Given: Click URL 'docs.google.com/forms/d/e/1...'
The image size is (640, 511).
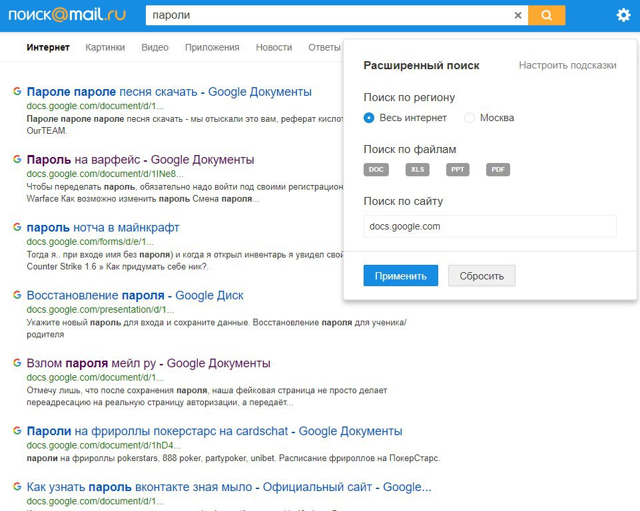Looking at the screenshot, I should 90,242.
